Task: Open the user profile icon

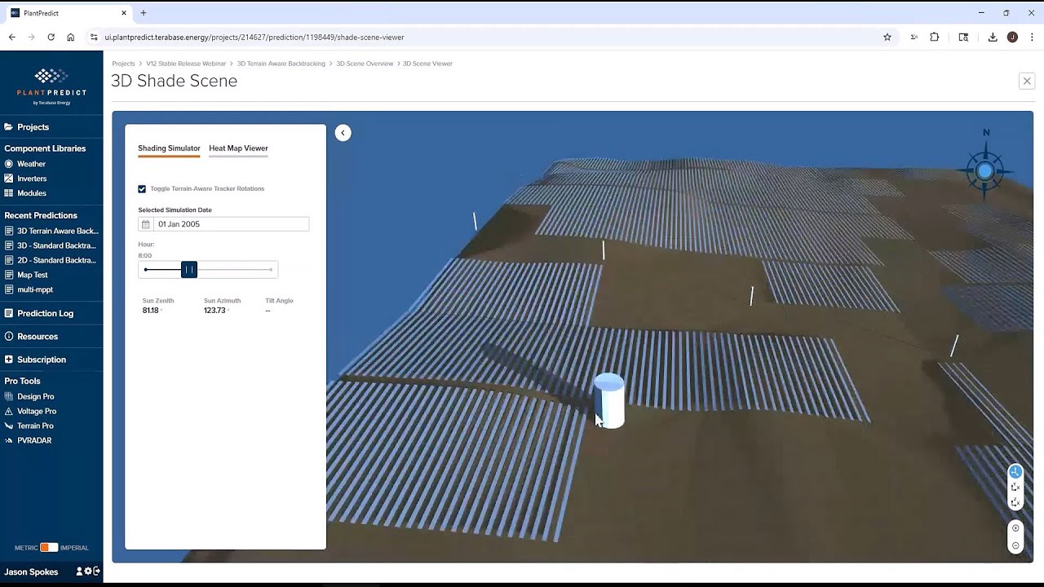Action: click(79, 572)
